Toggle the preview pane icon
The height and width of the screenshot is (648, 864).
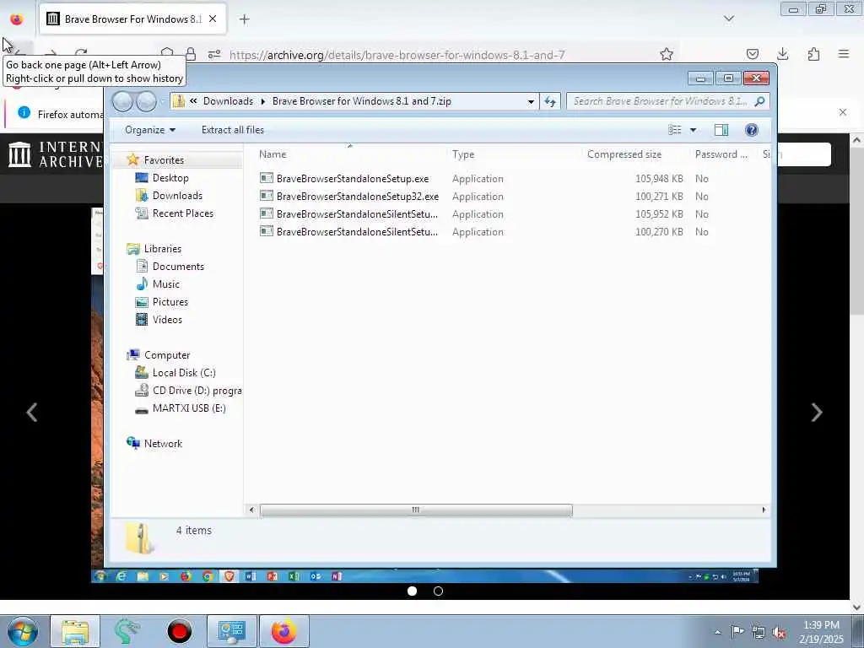click(721, 130)
